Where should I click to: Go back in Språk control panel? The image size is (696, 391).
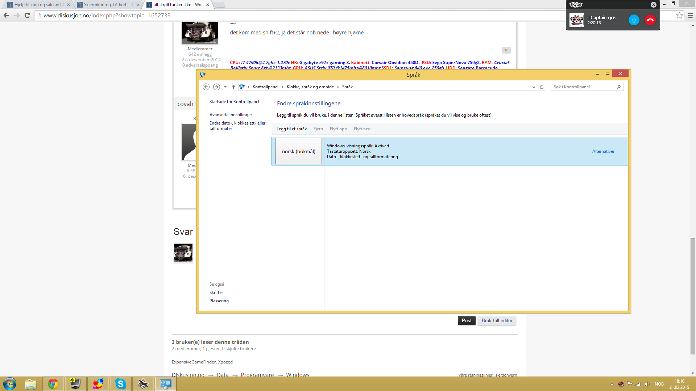click(206, 87)
